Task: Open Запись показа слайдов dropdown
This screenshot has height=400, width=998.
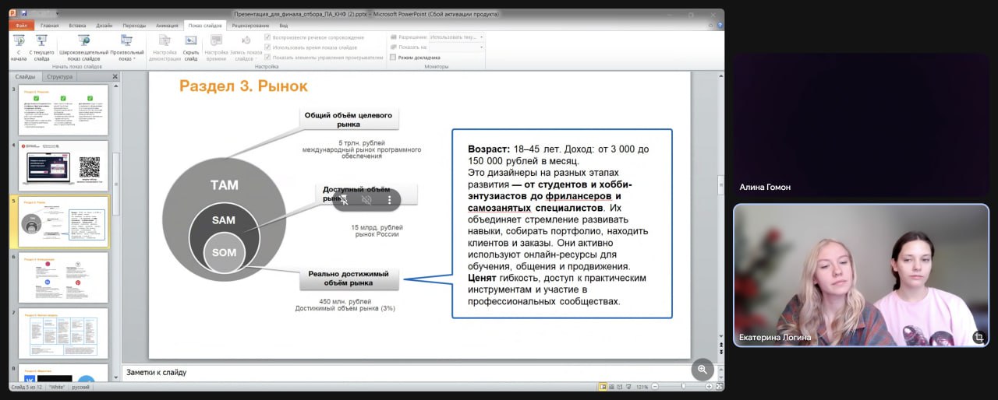Action: [246, 47]
